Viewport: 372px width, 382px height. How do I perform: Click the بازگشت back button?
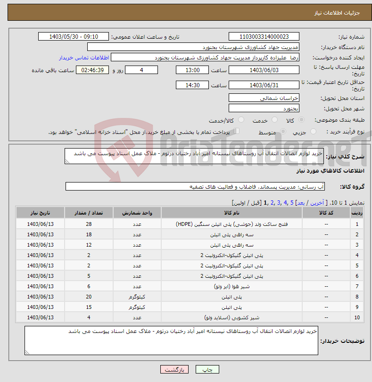174,369
